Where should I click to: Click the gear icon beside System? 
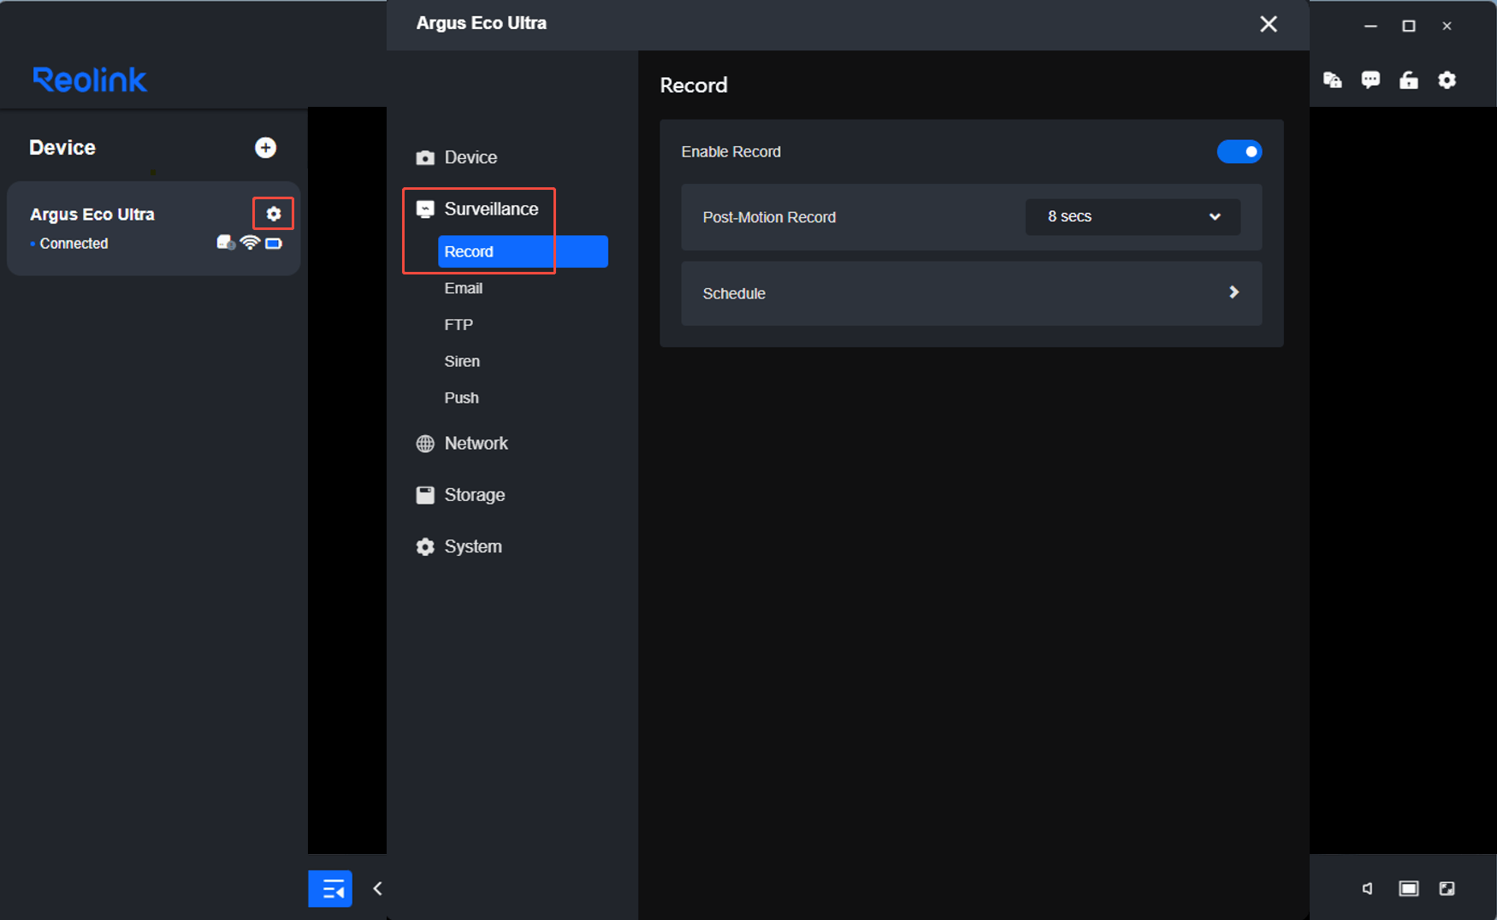point(425,547)
